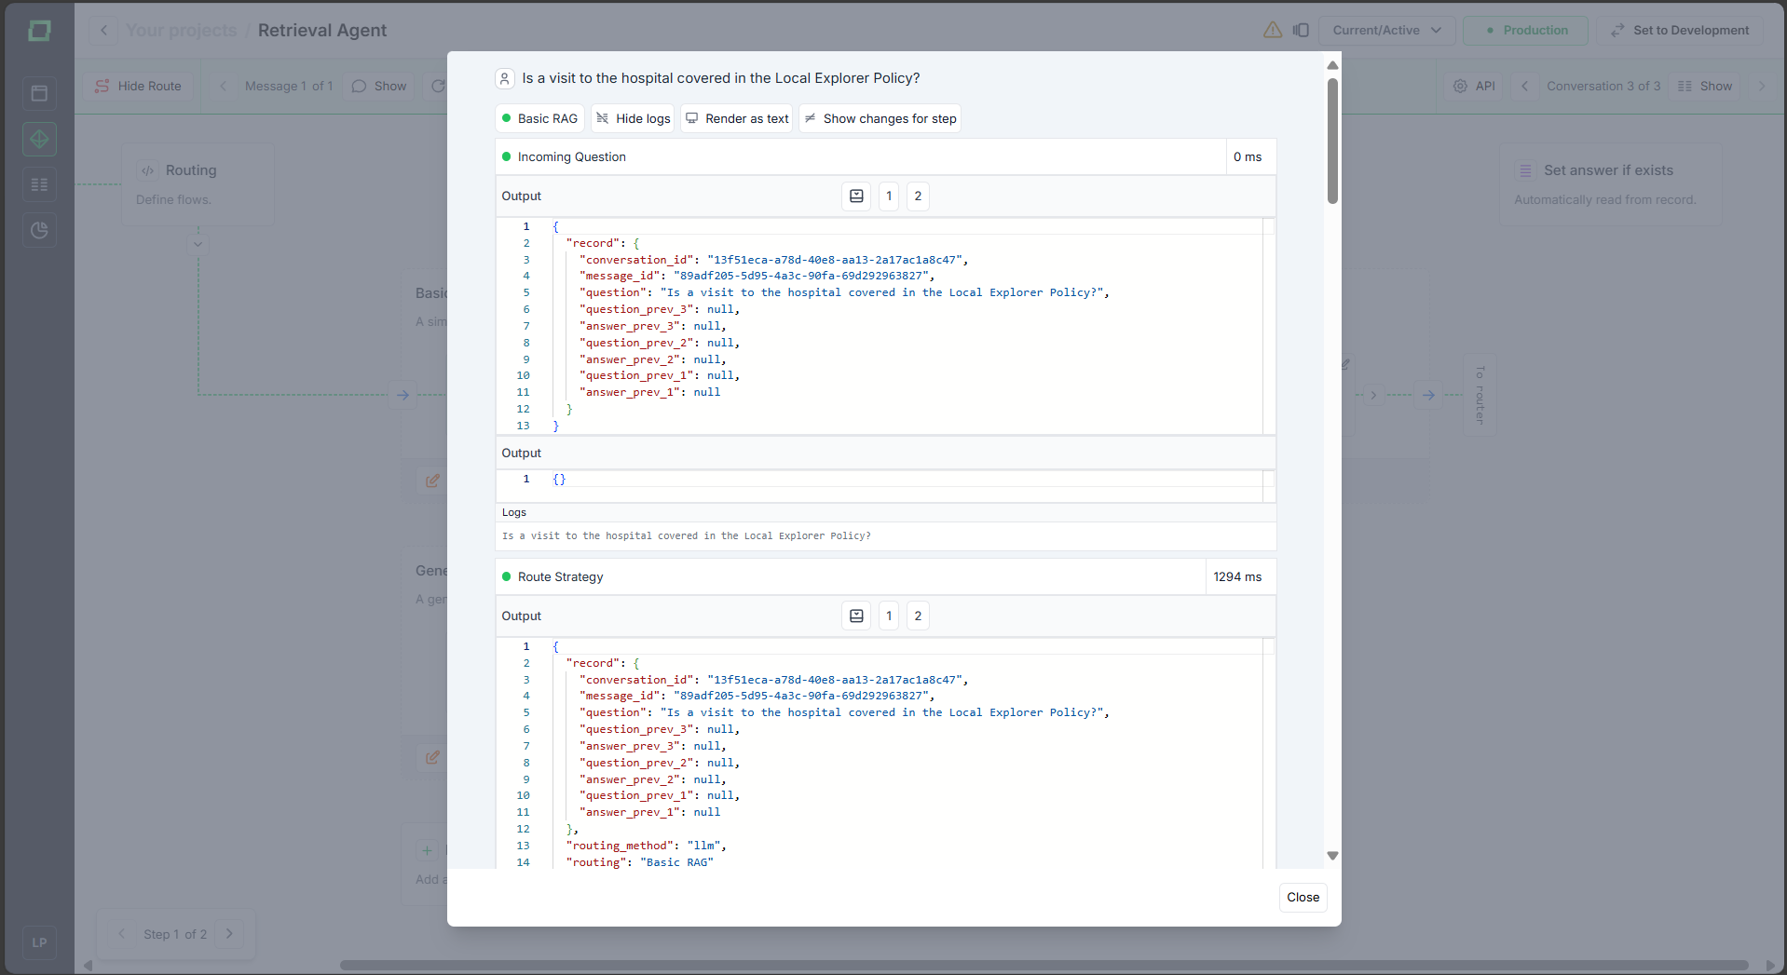The image size is (1787, 975).
Task: Open the list view sidebar icon
Action: (x=39, y=184)
